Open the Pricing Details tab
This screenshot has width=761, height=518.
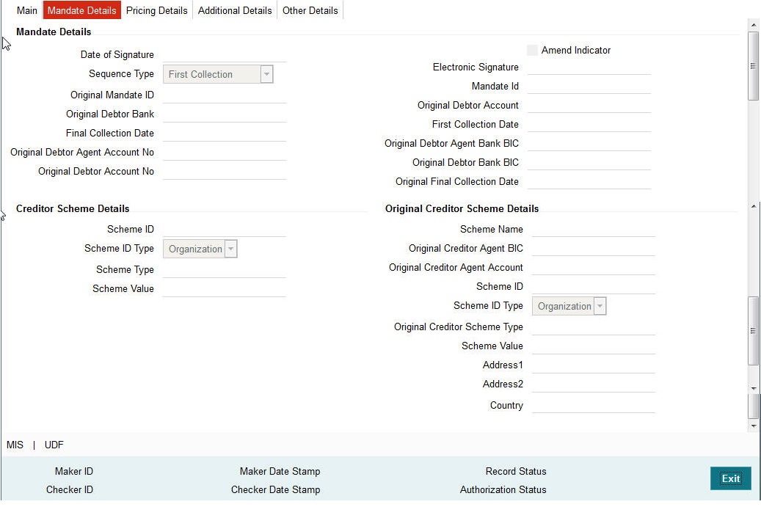coord(156,10)
